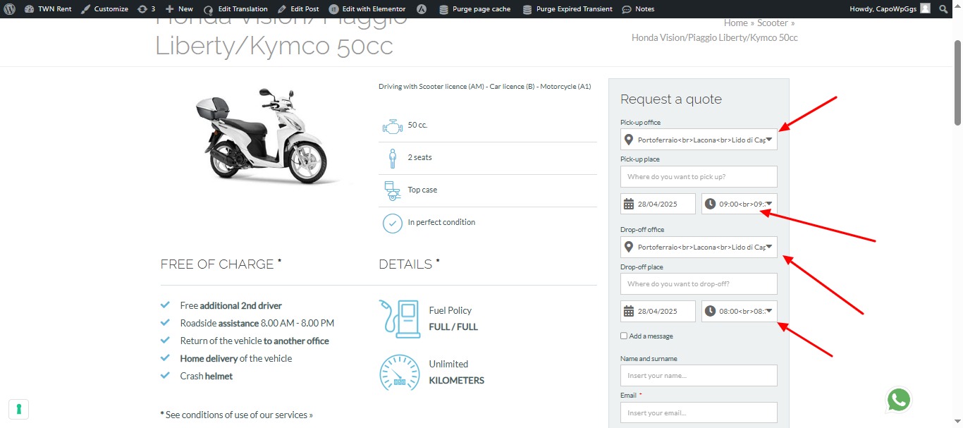Open the drop-off date field
The width and height of the screenshot is (963, 428).
coord(658,311)
